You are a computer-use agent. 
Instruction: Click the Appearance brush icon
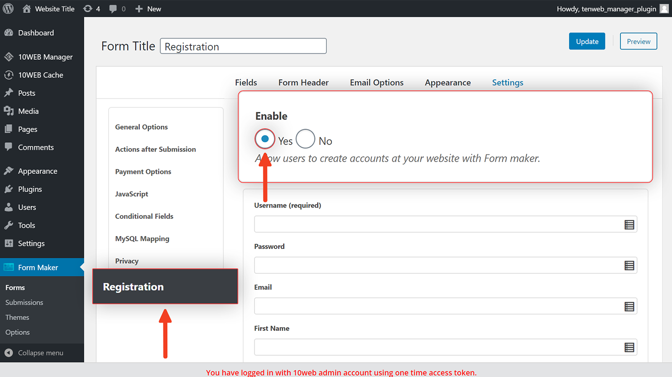click(x=9, y=171)
